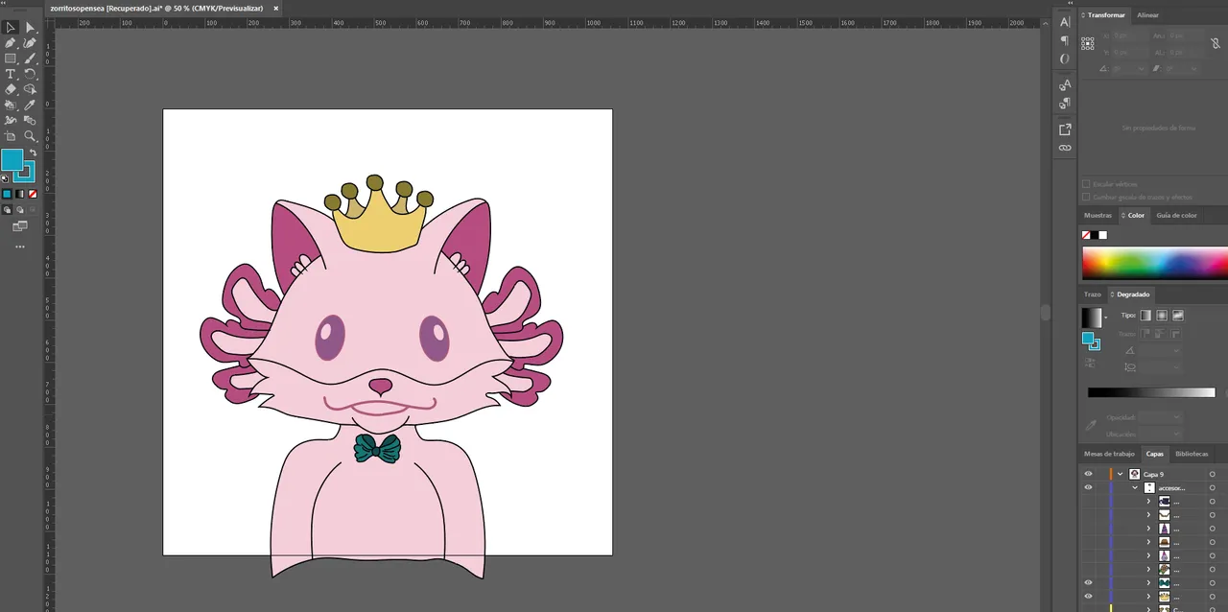Toggle constrain width and height proportions link
This screenshot has width=1228, height=612.
(x=1217, y=43)
